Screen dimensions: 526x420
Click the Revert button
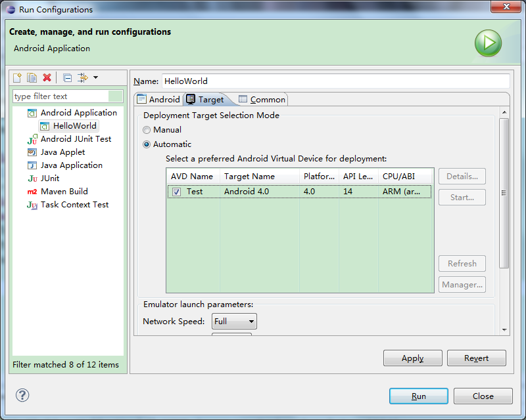(476, 358)
